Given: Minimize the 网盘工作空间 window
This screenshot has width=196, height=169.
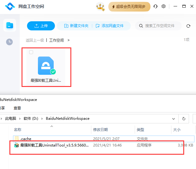Looking at the screenshot, I should pos(175,6).
